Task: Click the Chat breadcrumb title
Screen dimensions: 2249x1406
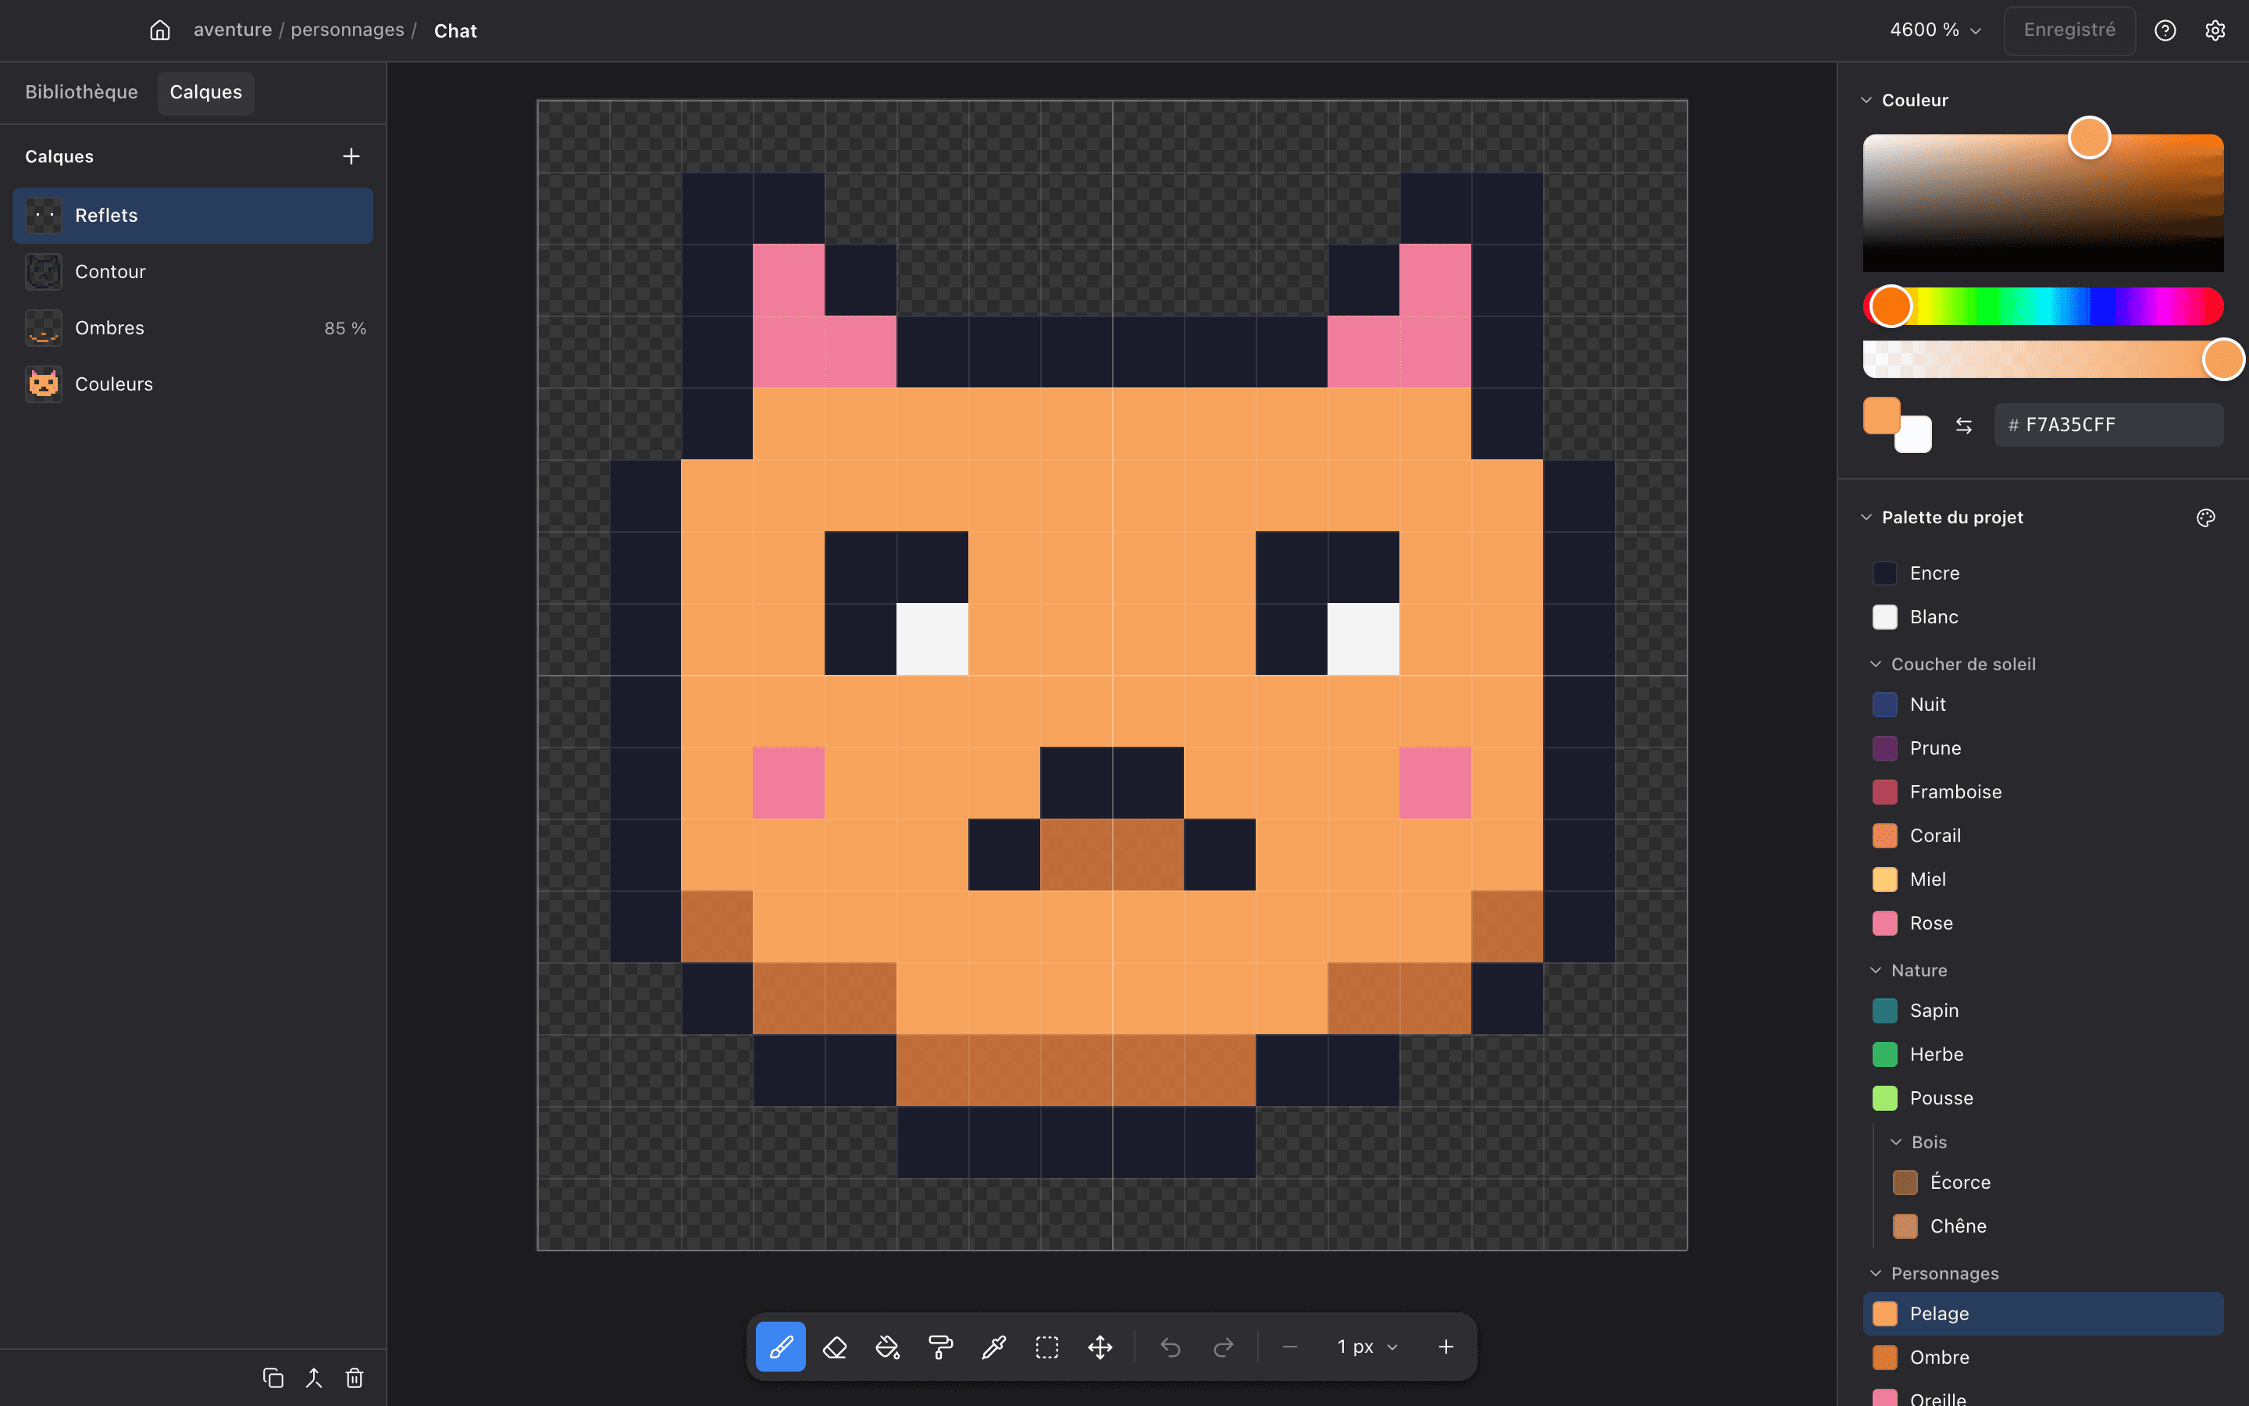Action: [x=455, y=30]
